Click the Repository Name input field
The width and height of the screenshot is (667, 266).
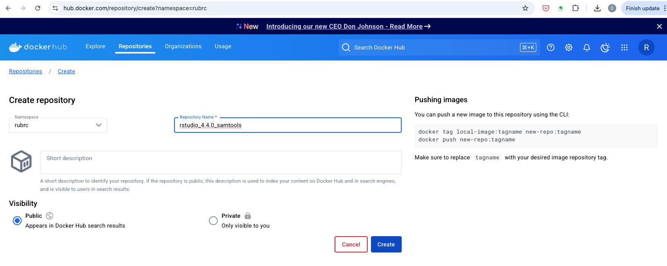tap(288, 125)
